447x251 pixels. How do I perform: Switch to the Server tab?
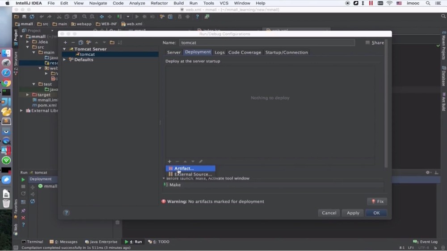174,52
